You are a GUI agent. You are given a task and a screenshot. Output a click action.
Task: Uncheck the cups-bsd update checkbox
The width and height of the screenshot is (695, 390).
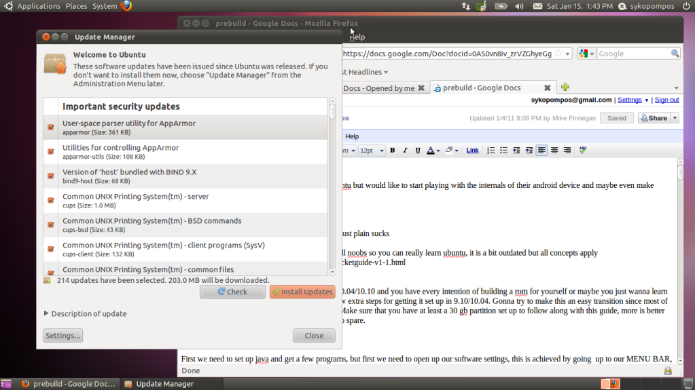tap(51, 225)
